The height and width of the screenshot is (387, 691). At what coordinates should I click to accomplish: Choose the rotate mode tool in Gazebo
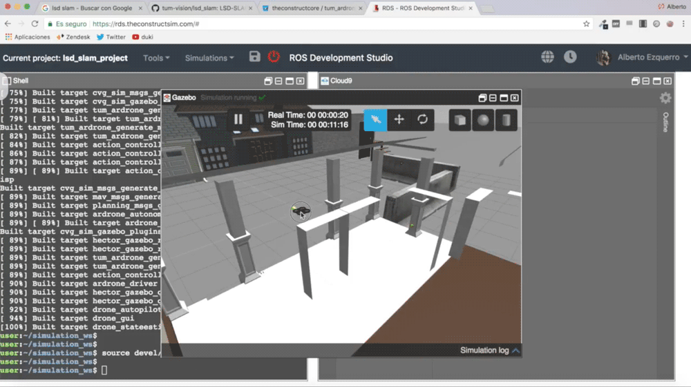coord(422,119)
